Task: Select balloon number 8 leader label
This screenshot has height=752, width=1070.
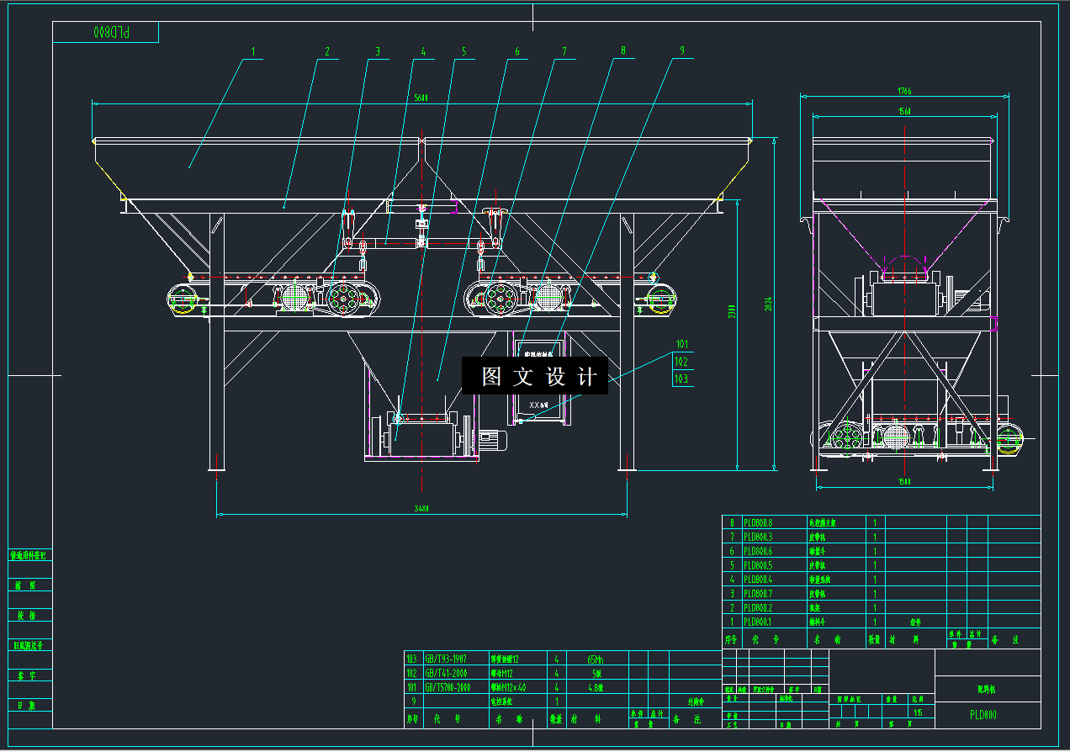Action: pyautogui.click(x=622, y=50)
